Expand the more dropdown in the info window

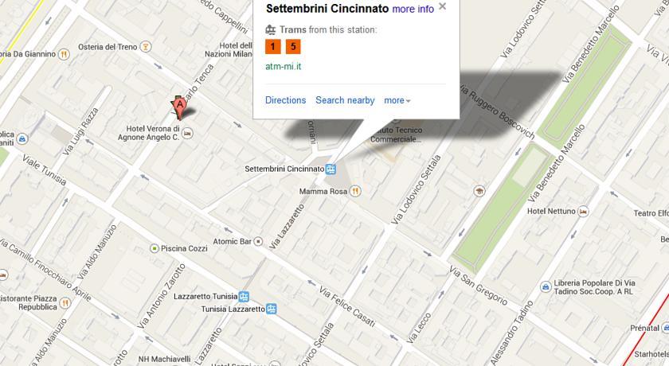pos(397,100)
